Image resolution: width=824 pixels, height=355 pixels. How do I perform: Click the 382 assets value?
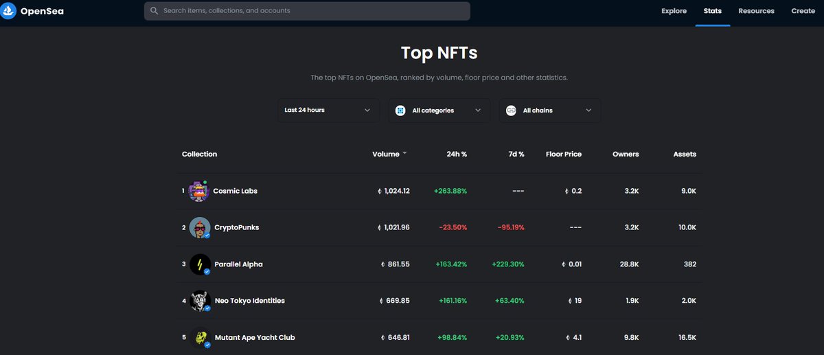pyautogui.click(x=689, y=264)
